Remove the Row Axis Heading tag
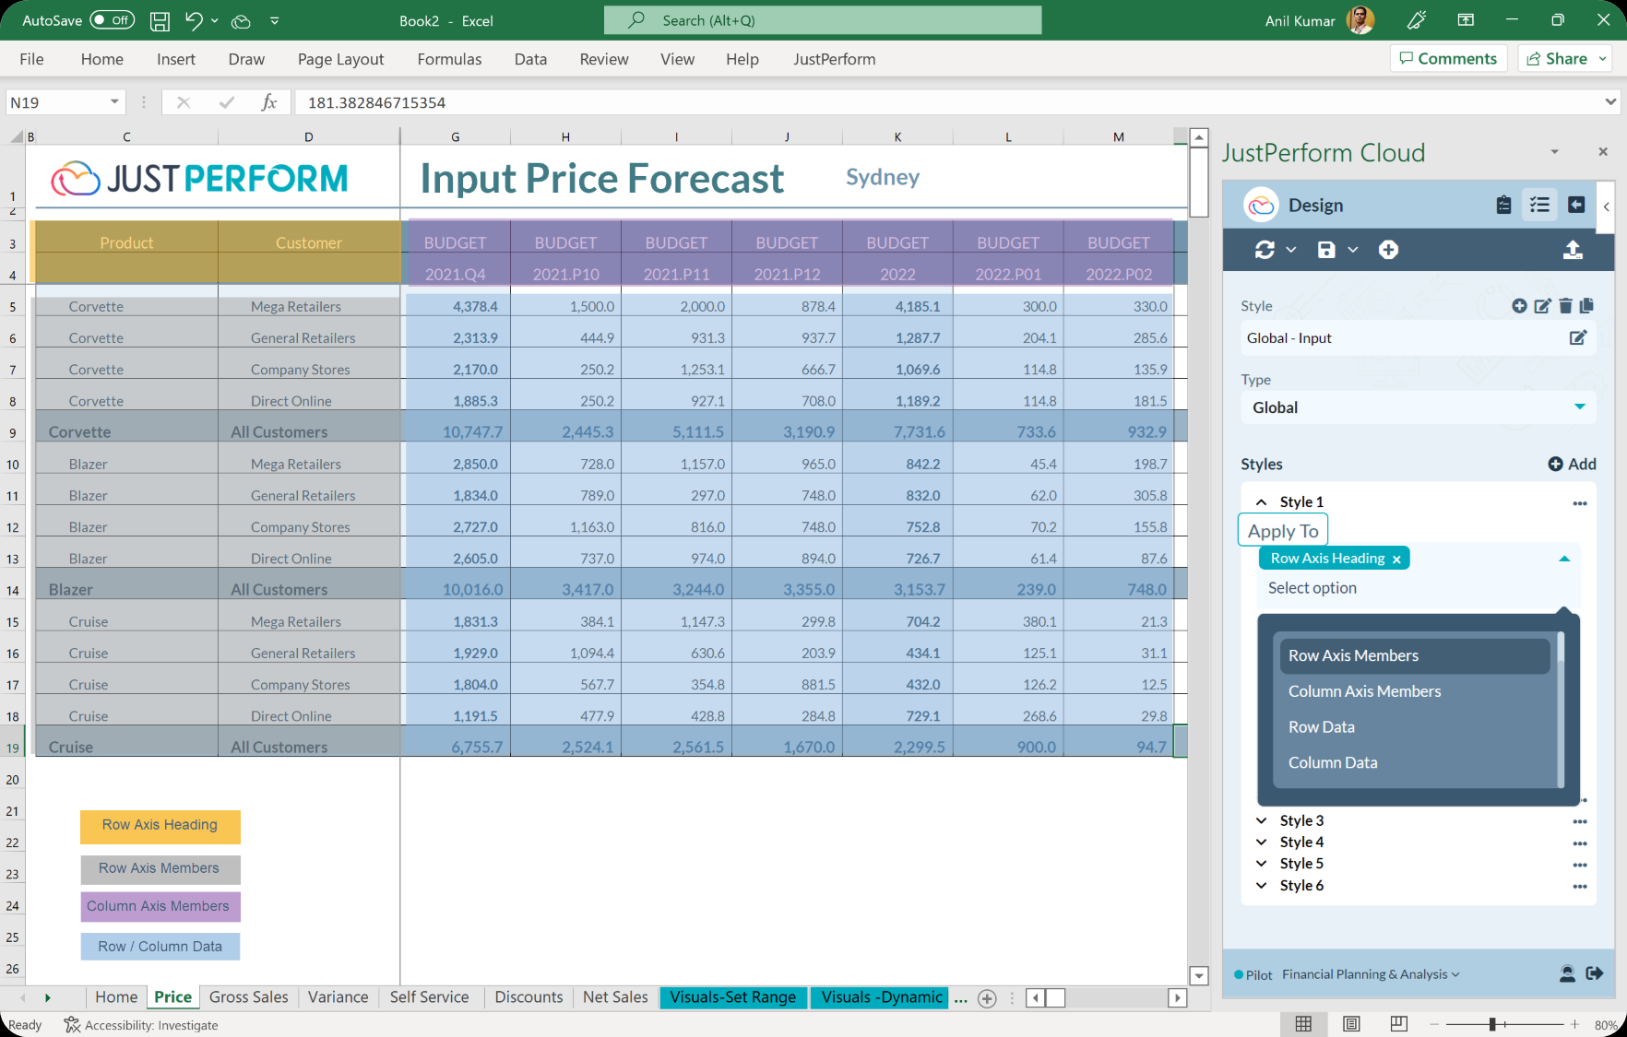 point(1396,560)
